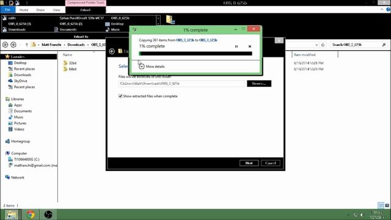Open the File ribbon tab

pyautogui.click(x=8, y=10)
